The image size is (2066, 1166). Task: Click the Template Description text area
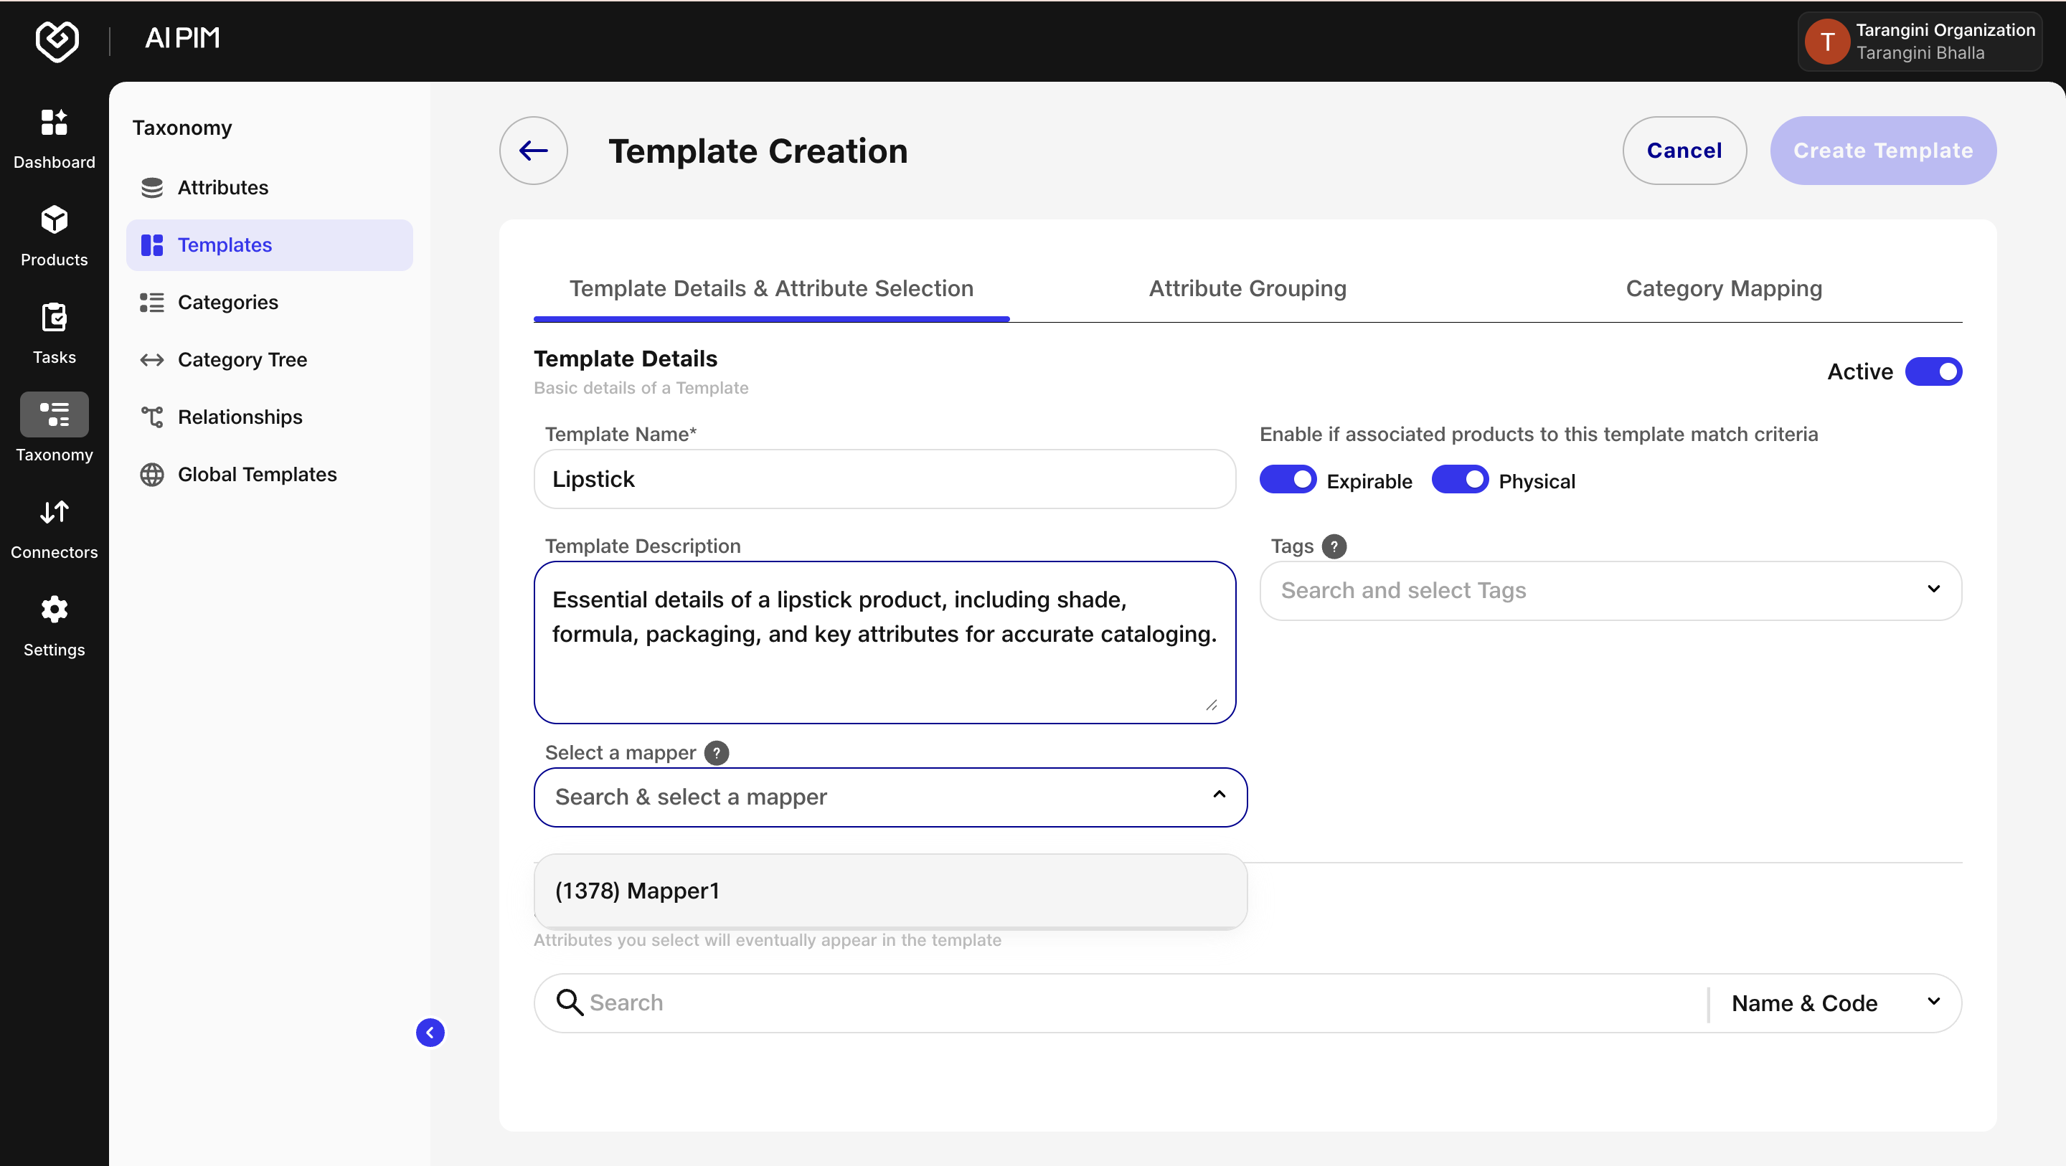tap(885, 643)
